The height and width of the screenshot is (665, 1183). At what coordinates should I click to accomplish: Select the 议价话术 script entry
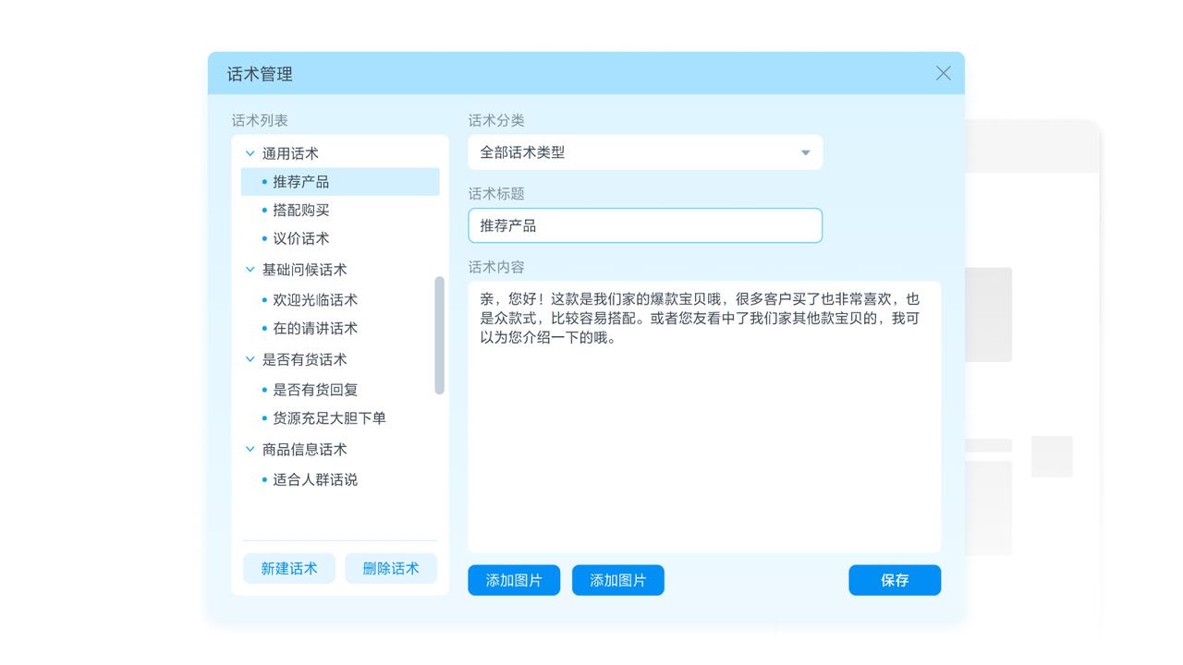click(300, 238)
